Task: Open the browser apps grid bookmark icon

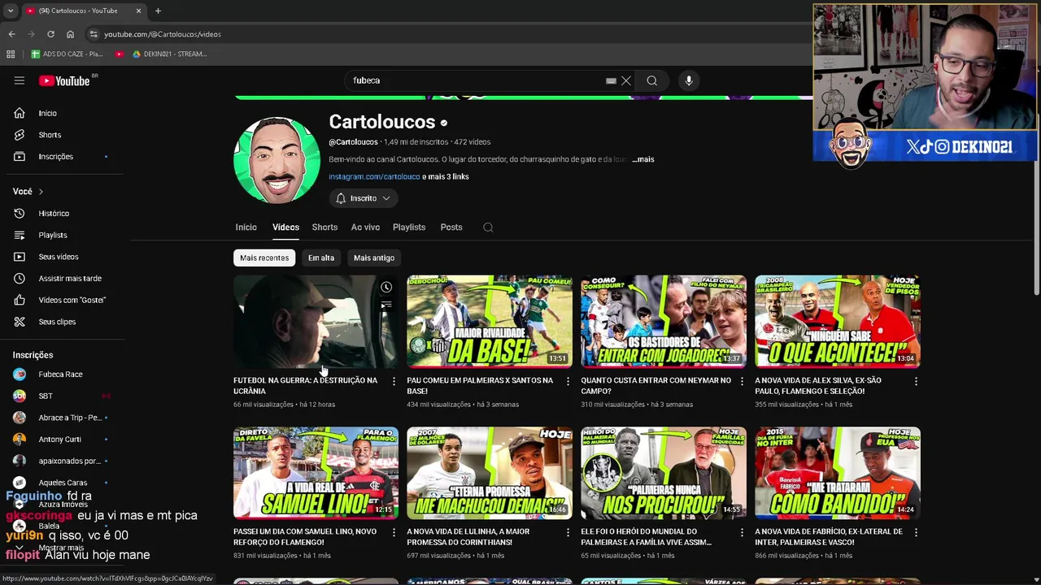Action: click(x=11, y=54)
